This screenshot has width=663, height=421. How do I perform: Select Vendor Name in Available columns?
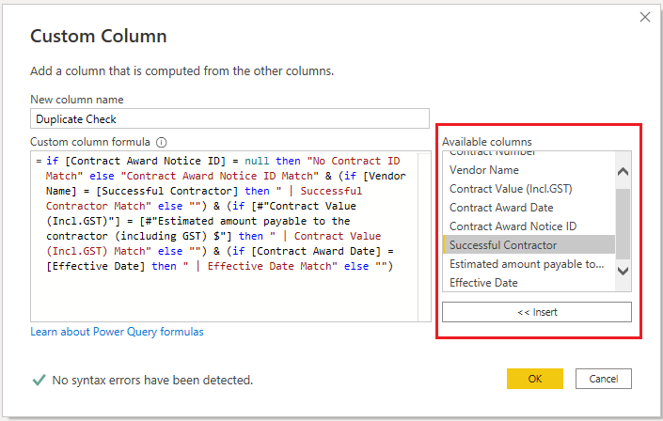point(529,170)
